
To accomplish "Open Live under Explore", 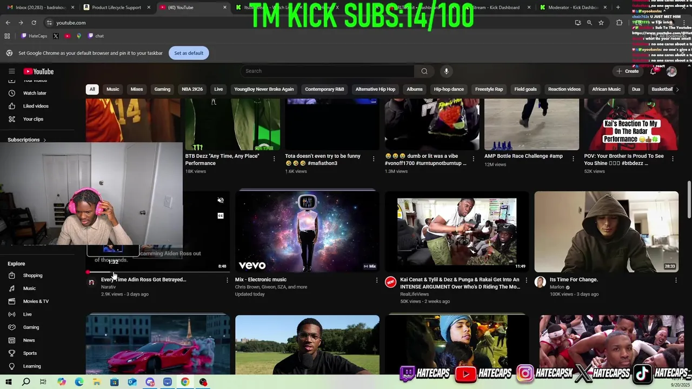I will 27,314.
